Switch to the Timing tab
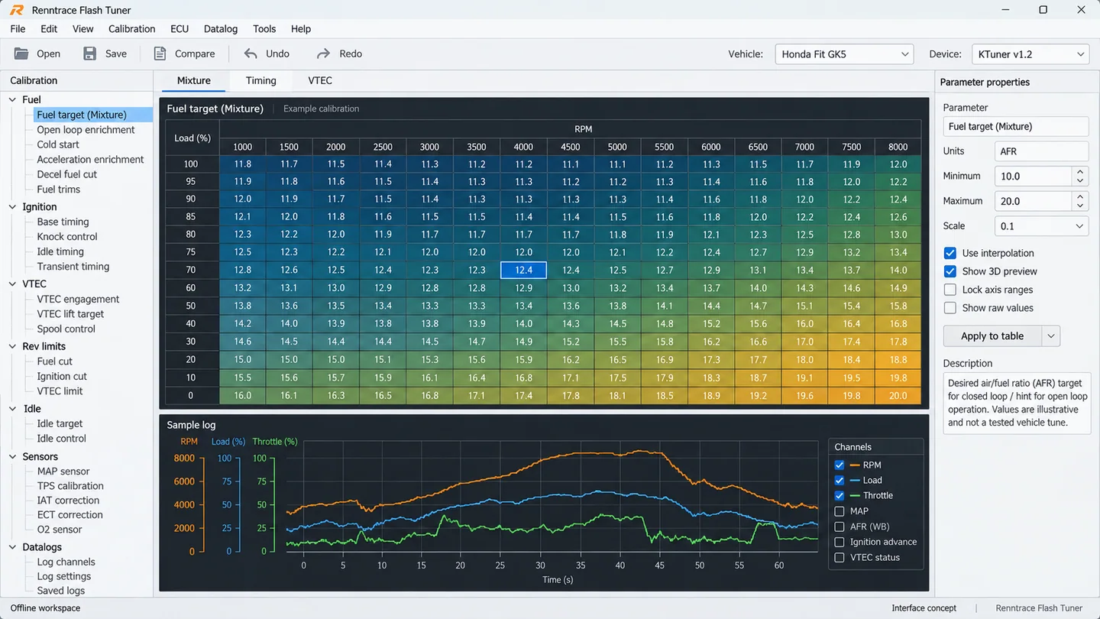Screen dimensions: 1100x619 coord(260,80)
